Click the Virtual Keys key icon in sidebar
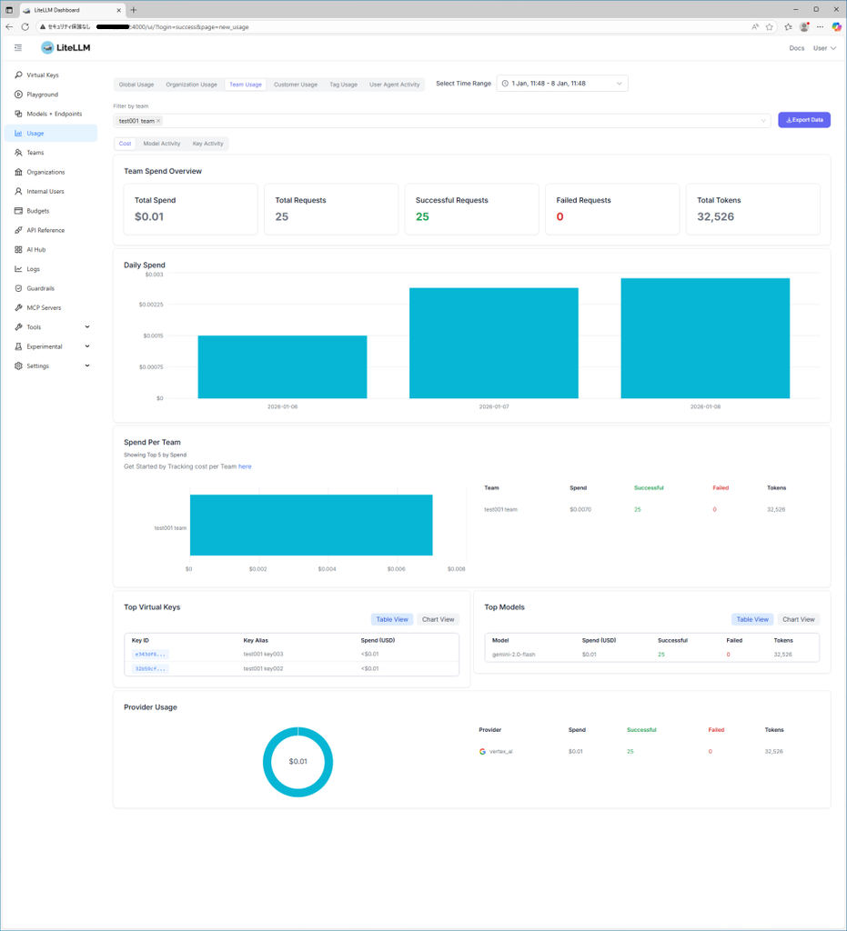847x931 pixels. pyautogui.click(x=18, y=75)
